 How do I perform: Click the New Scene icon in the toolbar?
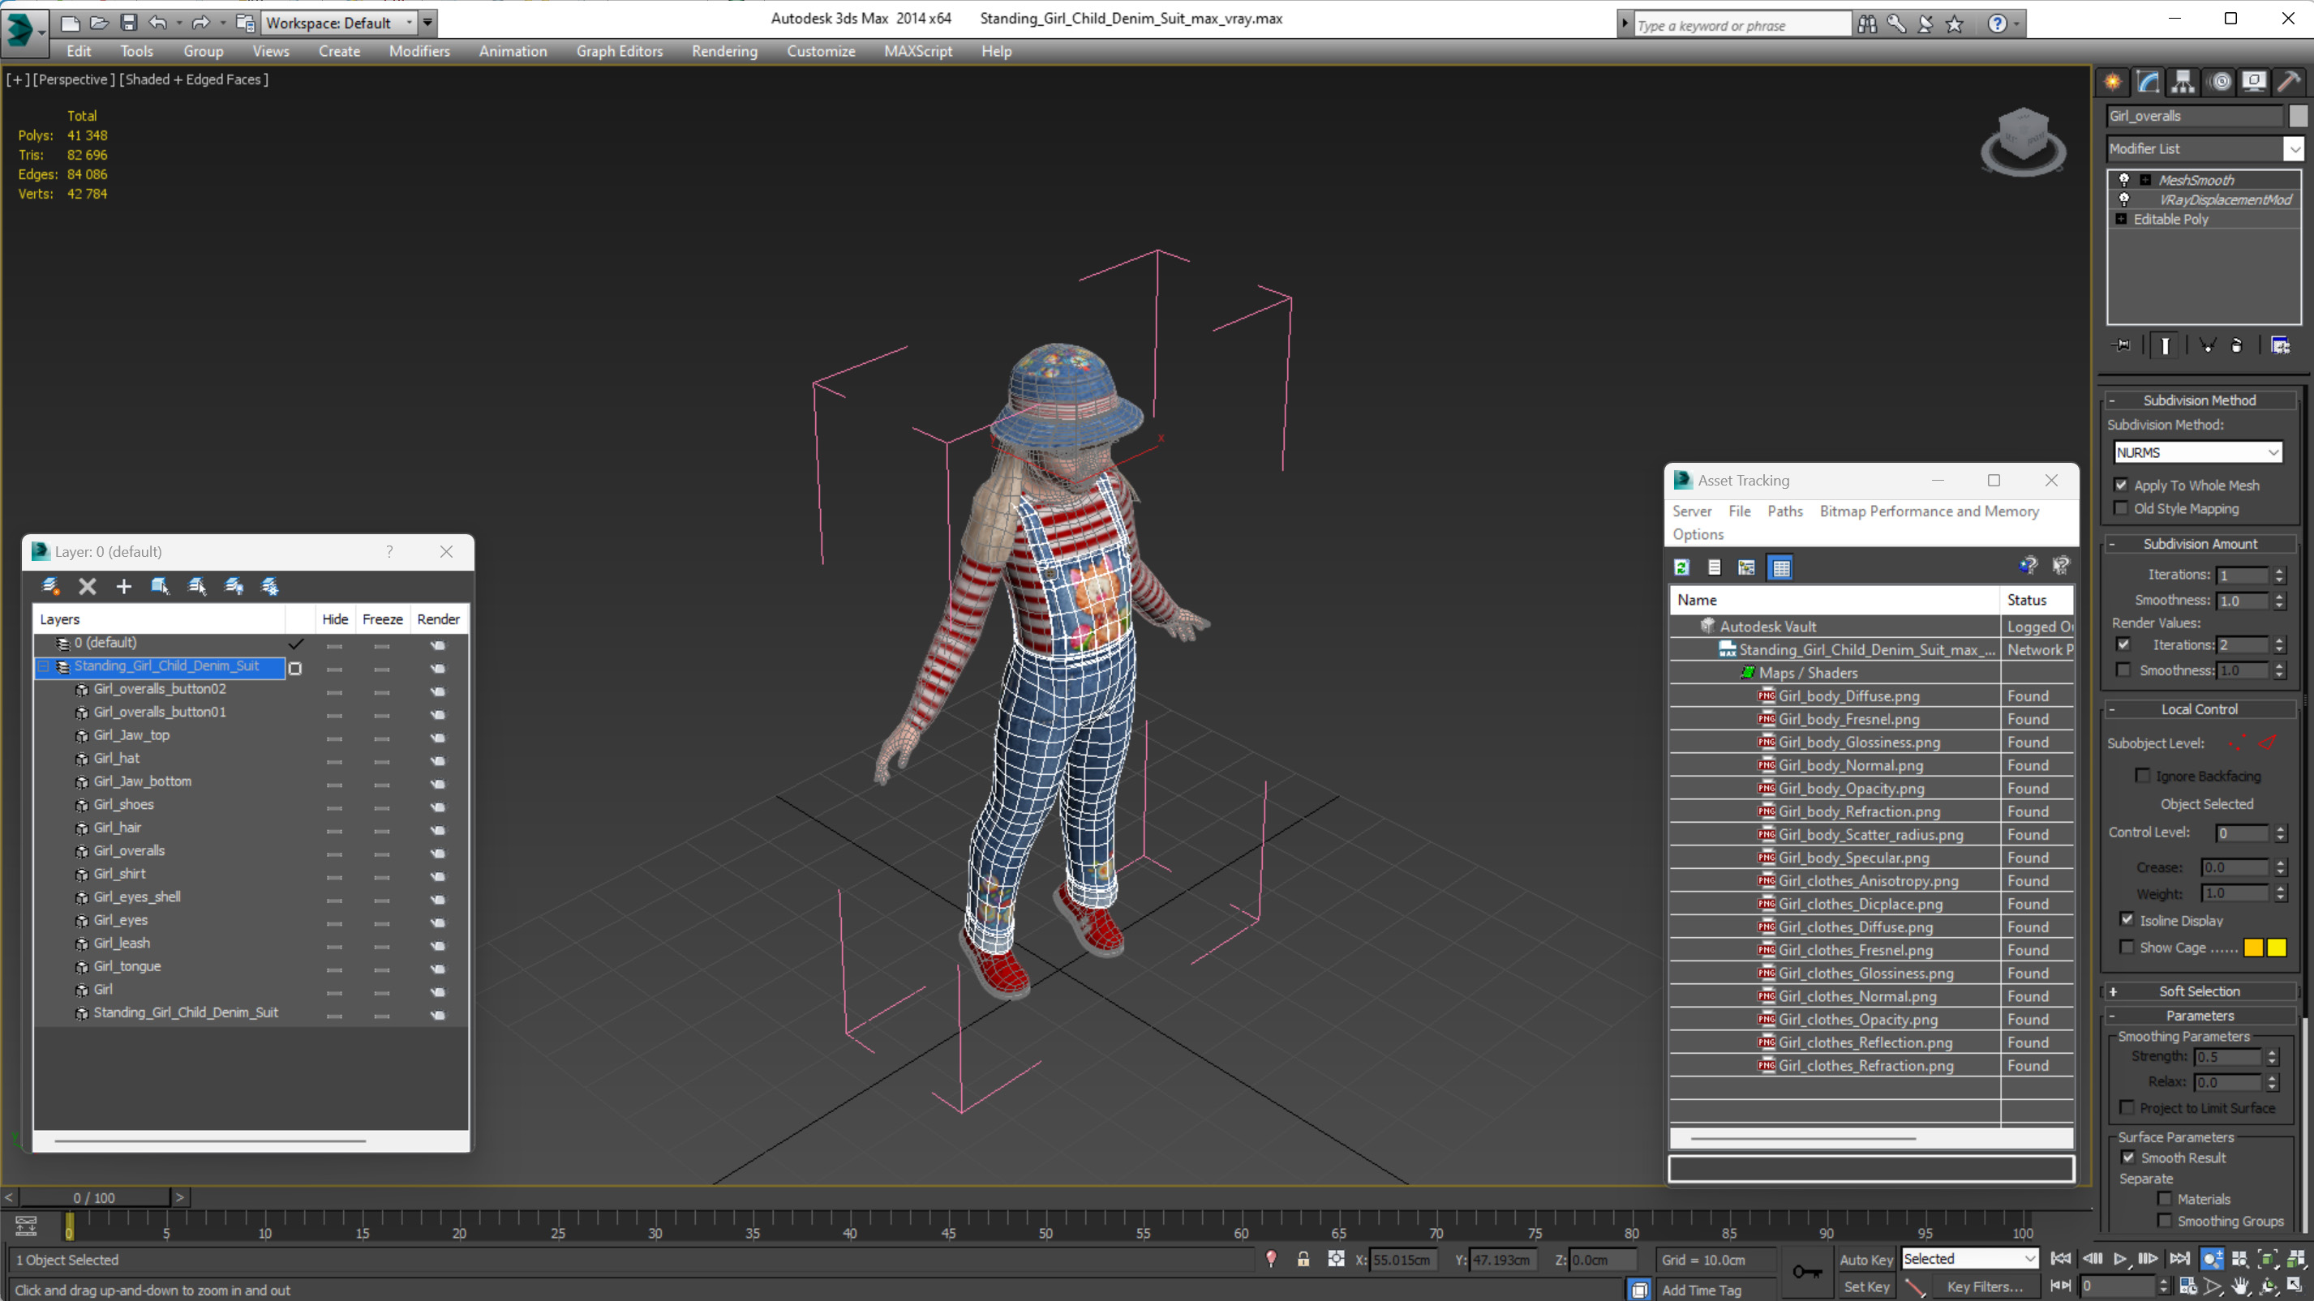[70, 23]
